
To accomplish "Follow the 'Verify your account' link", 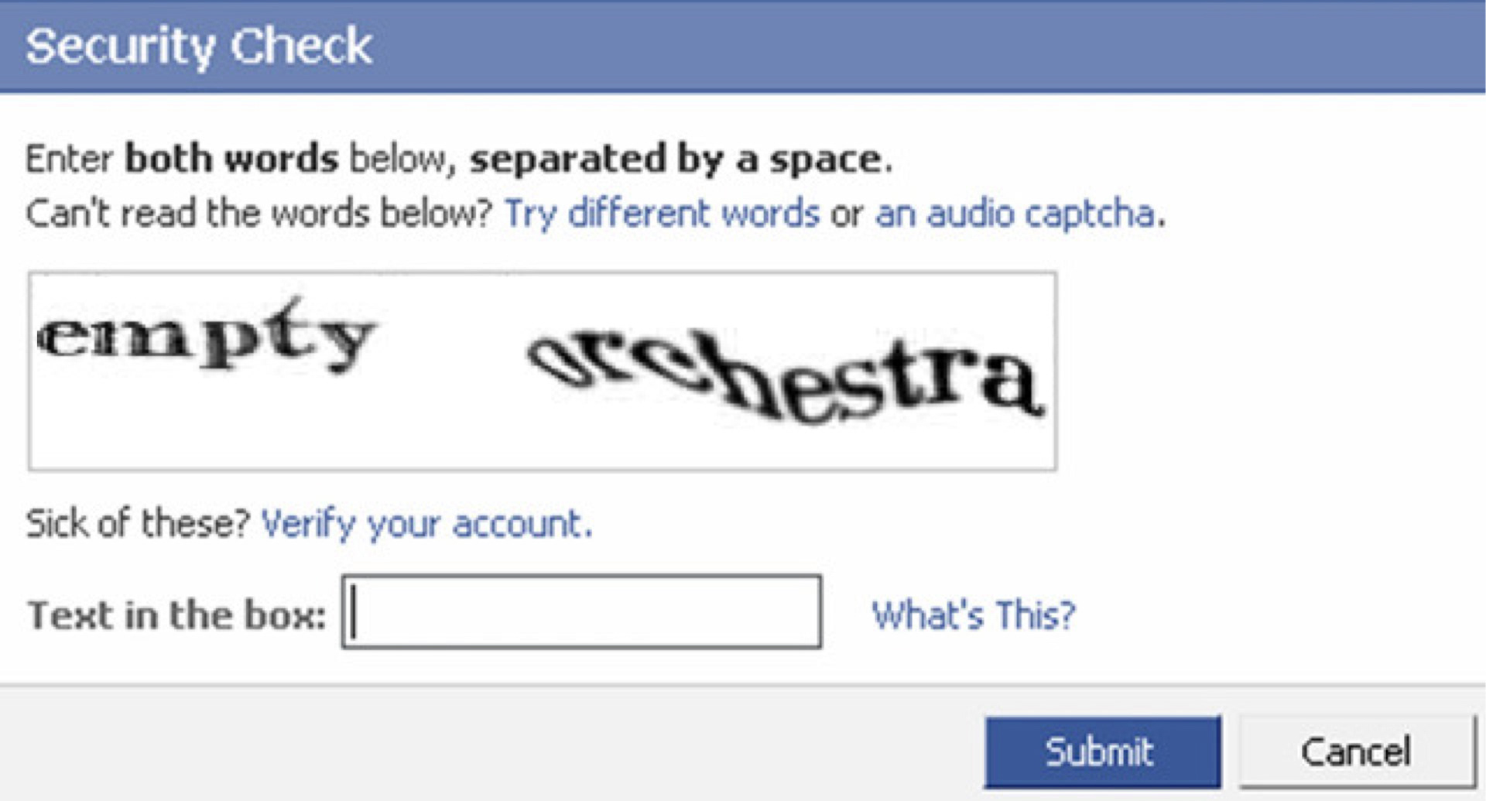I will click(426, 524).
